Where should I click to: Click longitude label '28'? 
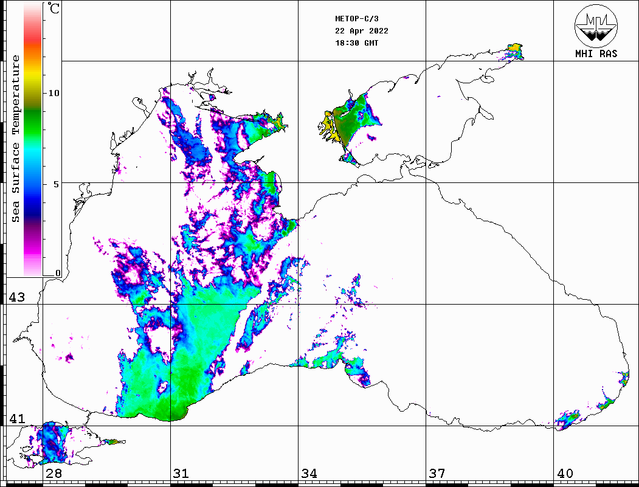pyautogui.click(x=54, y=474)
